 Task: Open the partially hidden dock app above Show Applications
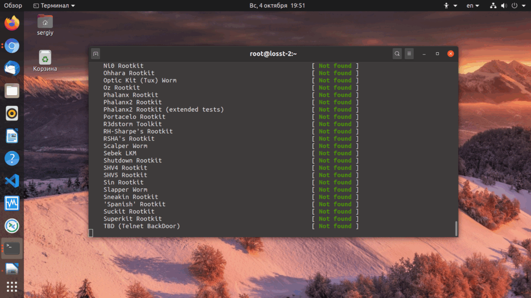(12, 269)
